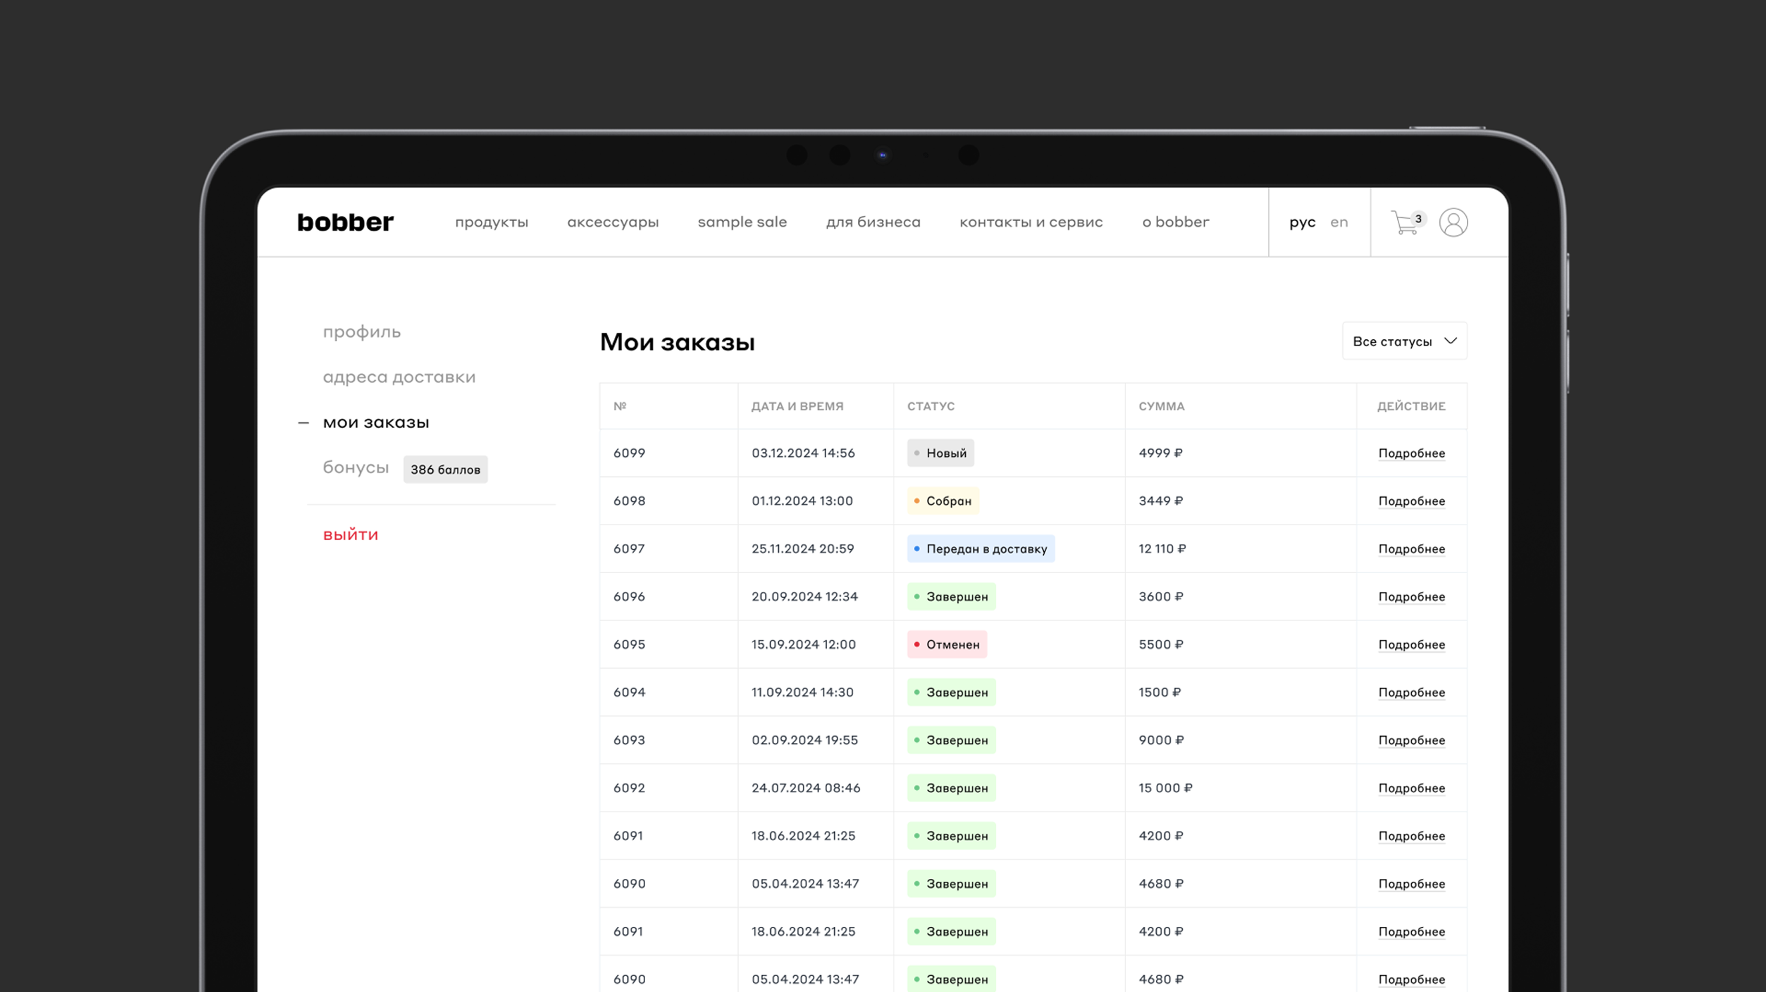Go to sample sale page
Viewport: 1766px width, 992px height.
(x=742, y=222)
